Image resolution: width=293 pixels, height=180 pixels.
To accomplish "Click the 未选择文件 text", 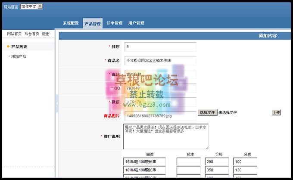I will 228,112.
